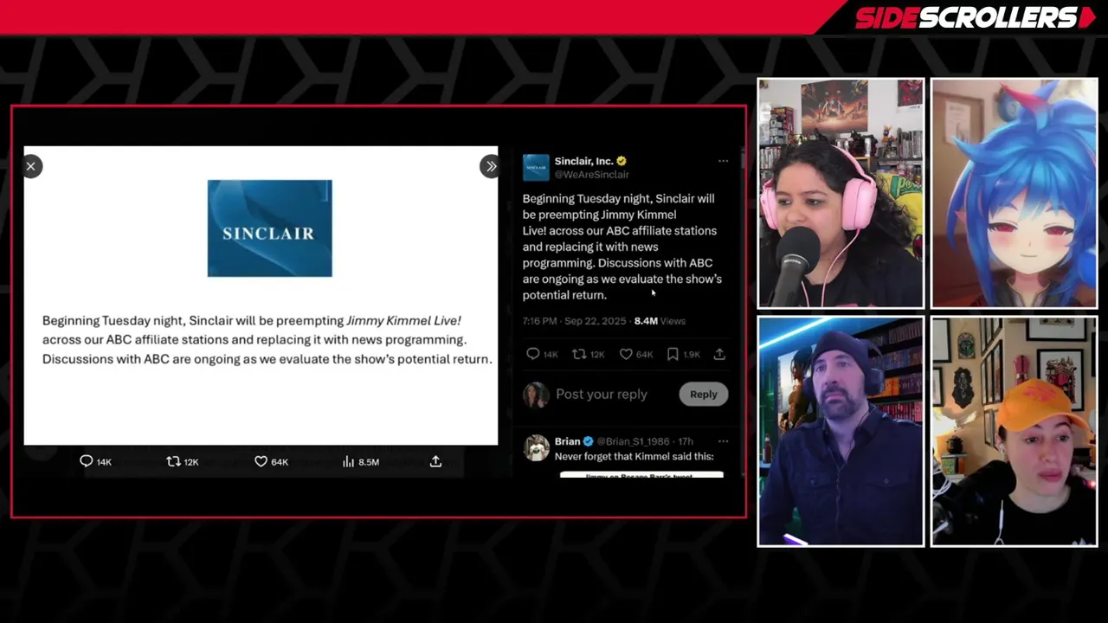The height and width of the screenshot is (623, 1108).
Task: Open the @Brian_S1_1986 handle
Action: point(633,441)
